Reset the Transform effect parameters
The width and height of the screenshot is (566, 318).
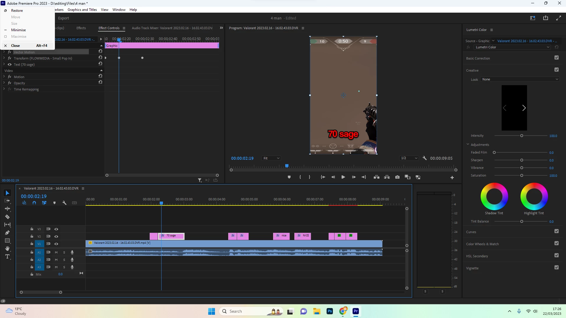tap(100, 58)
